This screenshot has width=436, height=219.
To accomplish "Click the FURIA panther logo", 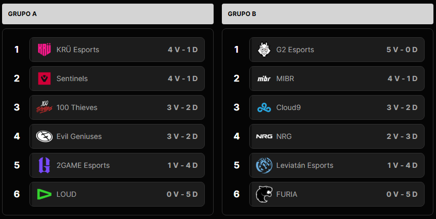I will click(264, 194).
